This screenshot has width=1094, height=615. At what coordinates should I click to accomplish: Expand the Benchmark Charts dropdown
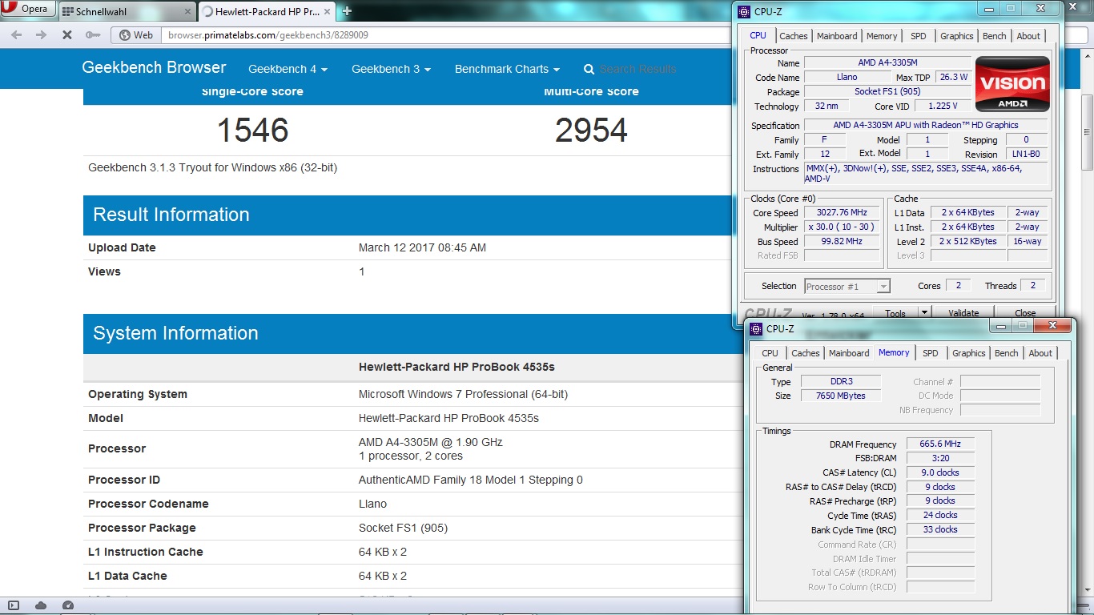[x=507, y=69]
